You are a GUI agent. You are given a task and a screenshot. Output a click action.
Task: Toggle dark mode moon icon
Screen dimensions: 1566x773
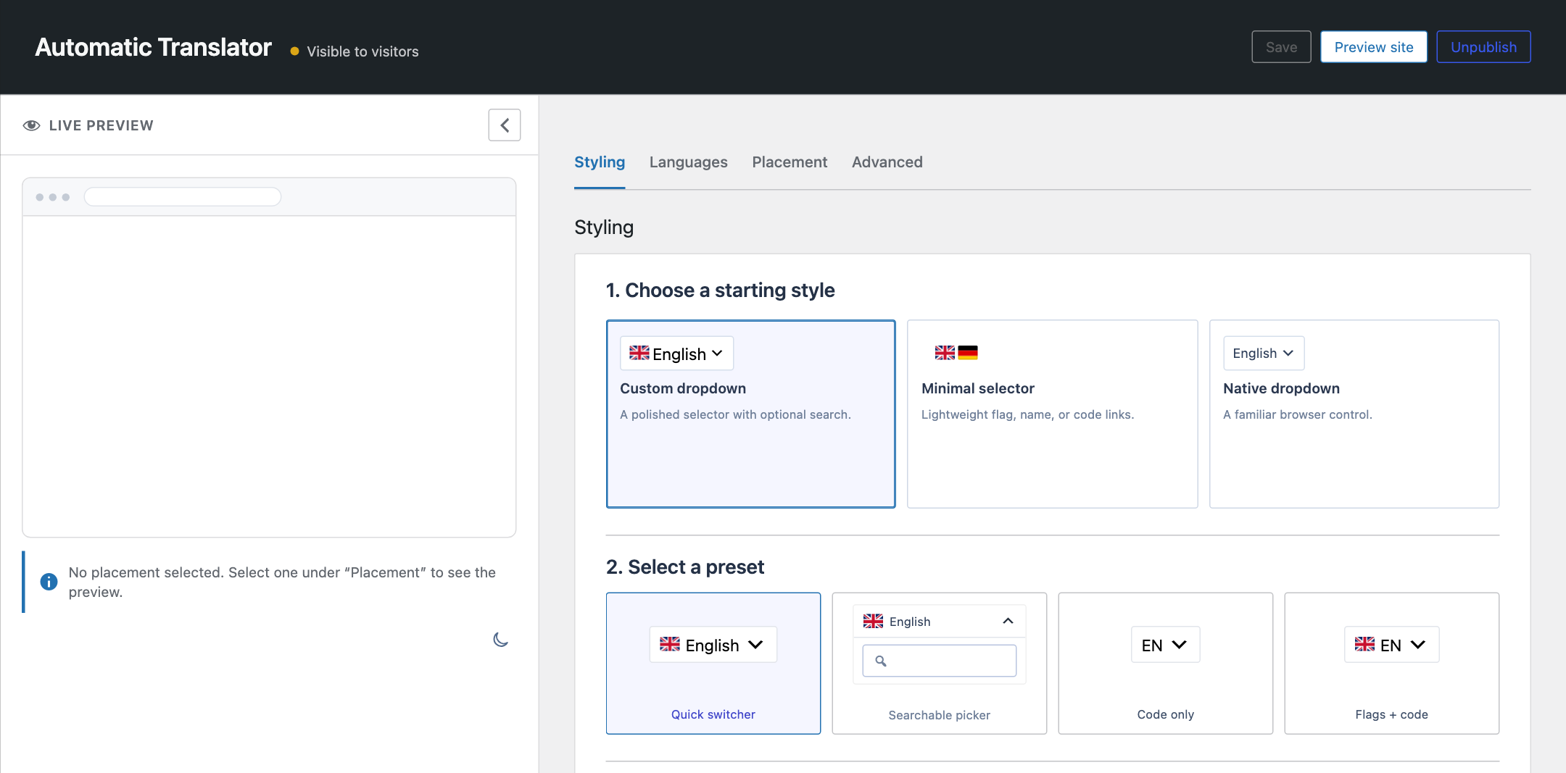pyautogui.click(x=500, y=640)
